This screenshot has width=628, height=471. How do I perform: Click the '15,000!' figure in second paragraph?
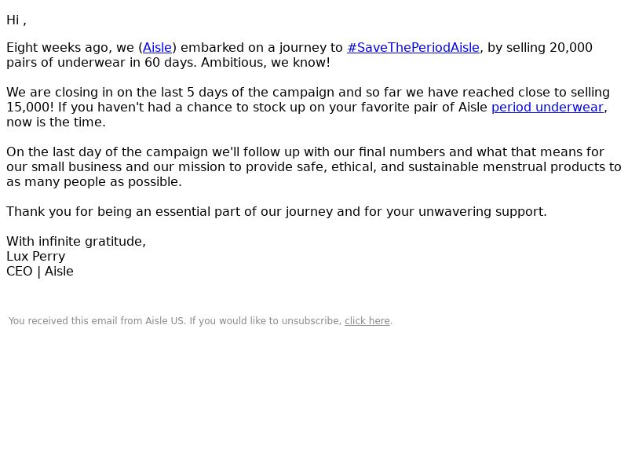click(30, 108)
